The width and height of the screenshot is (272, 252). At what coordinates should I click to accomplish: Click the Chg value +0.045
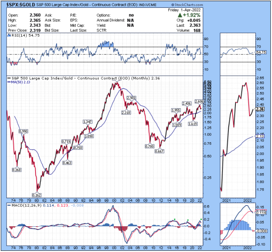pyautogui.click(x=194, y=20)
